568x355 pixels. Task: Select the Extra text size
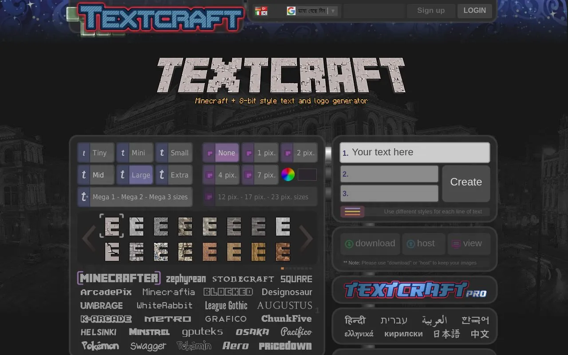[x=174, y=175]
